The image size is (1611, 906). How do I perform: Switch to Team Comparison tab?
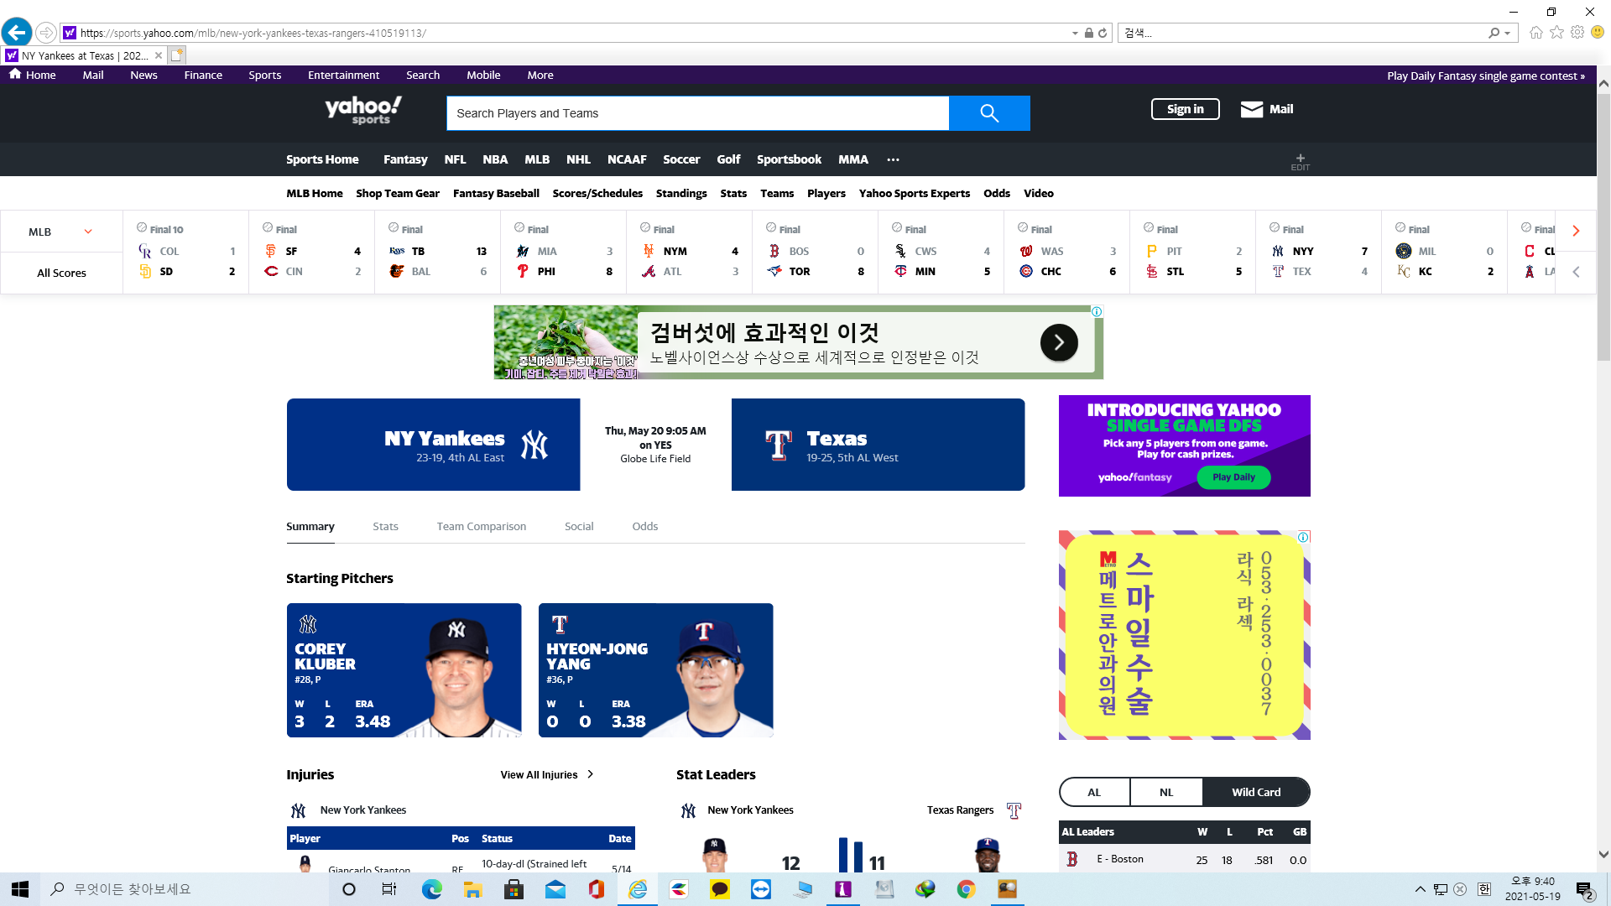[482, 526]
